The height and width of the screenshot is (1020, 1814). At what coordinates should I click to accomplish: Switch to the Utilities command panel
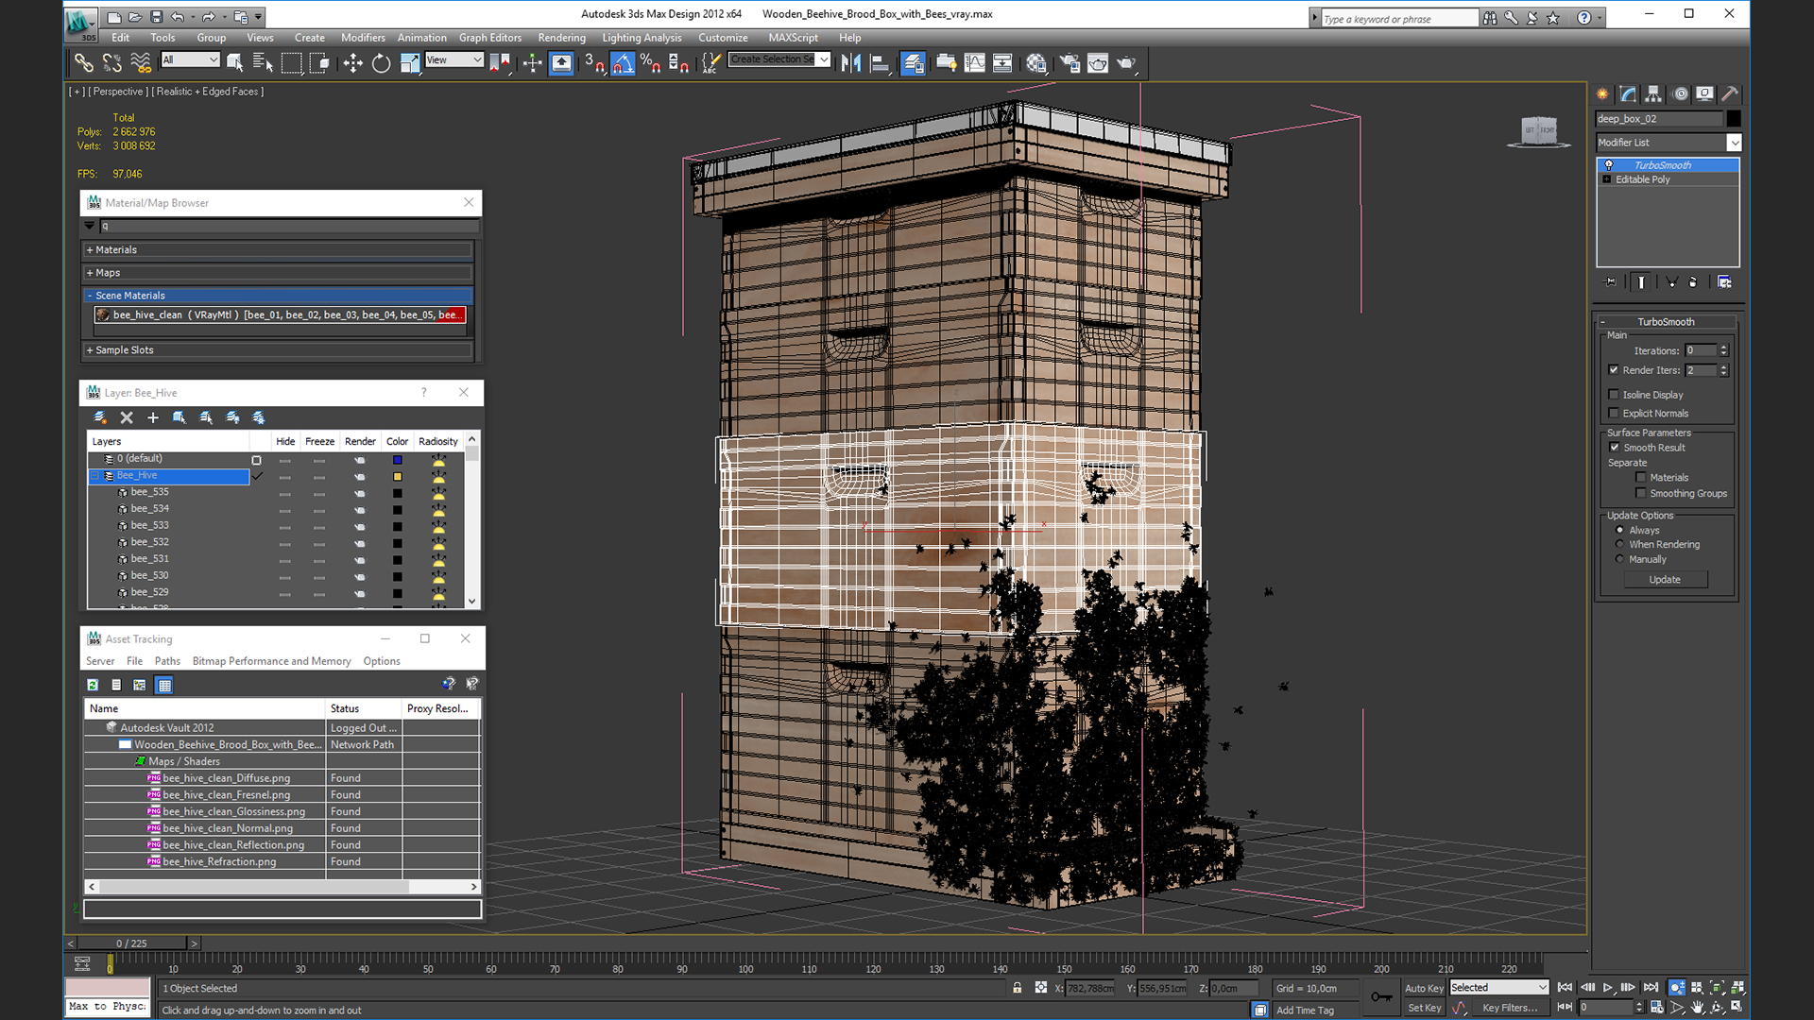click(x=1730, y=93)
